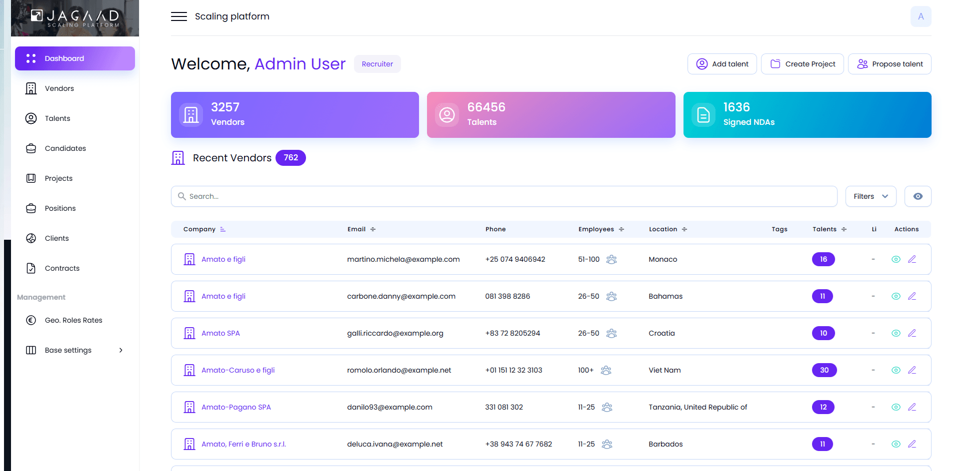Click the search magnifier icon in the search bar
The image size is (960, 471).
pos(182,196)
